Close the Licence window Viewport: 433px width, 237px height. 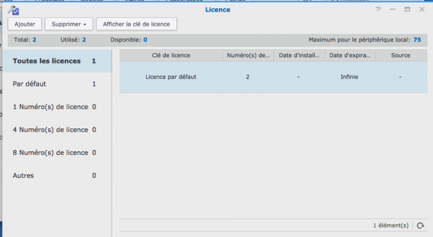[x=422, y=9]
